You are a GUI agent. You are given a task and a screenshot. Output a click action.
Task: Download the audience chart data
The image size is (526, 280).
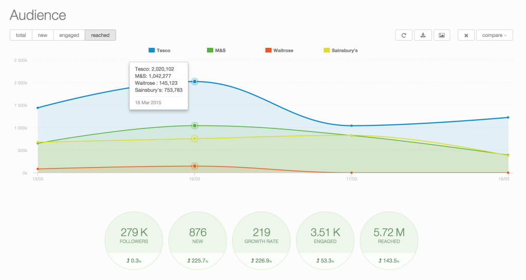tap(423, 35)
